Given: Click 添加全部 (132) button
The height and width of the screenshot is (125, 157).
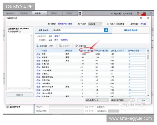Looking at the screenshot, I should [44, 46].
